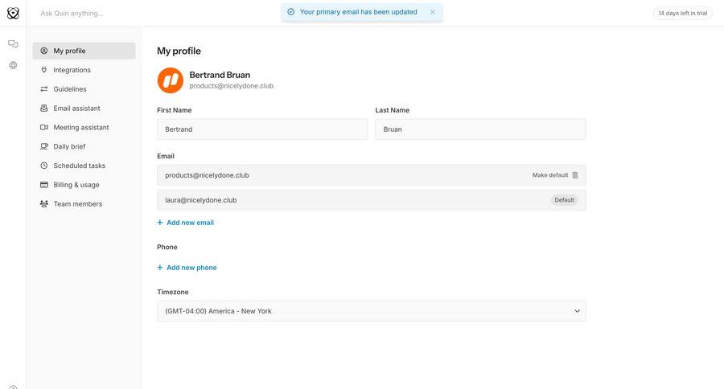This screenshot has height=389, width=724.
Task: Select Meeting assistant in sidebar
Action: pos(80,128)
